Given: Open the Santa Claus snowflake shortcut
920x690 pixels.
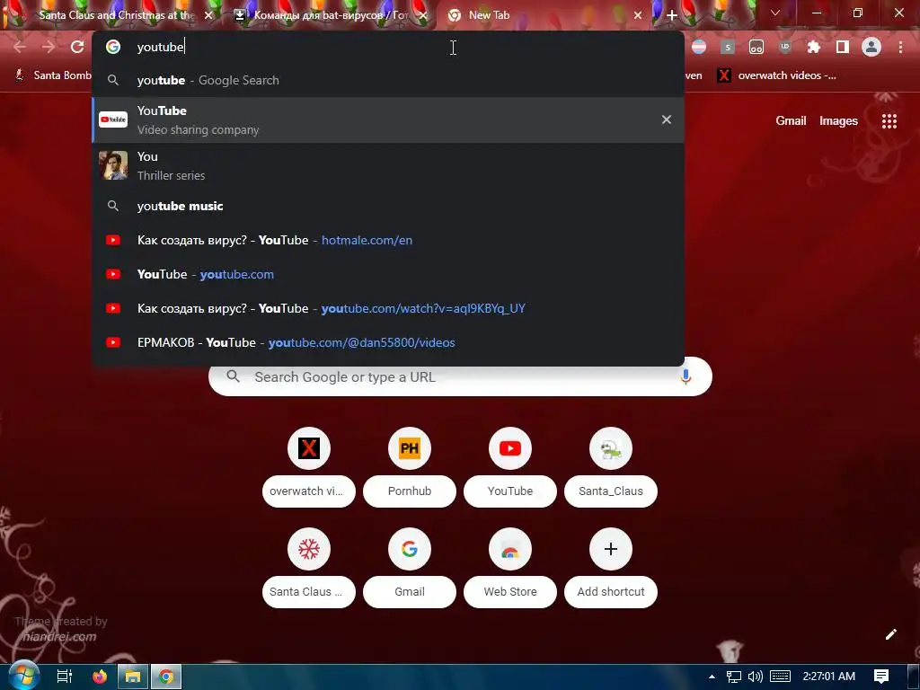Looking at the screenshot, I should (x=309, y=568).
